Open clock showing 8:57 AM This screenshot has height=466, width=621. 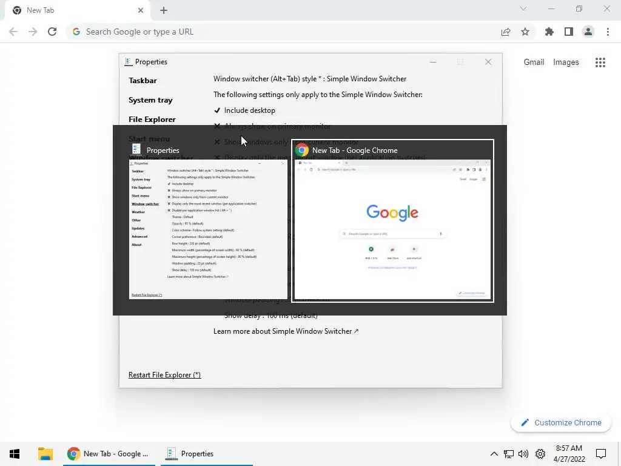point(569,454)
